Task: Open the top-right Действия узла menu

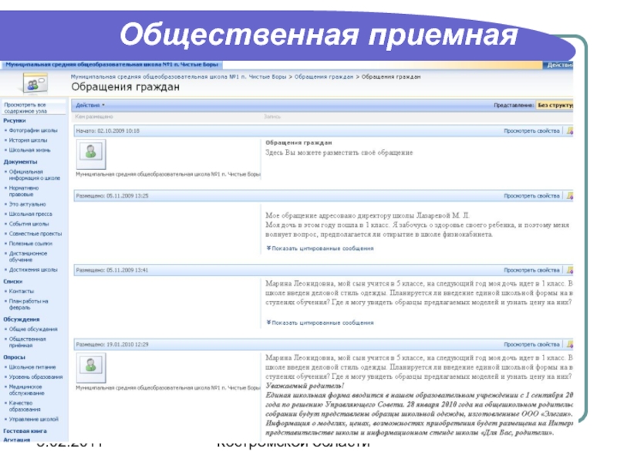Action: 558,65
